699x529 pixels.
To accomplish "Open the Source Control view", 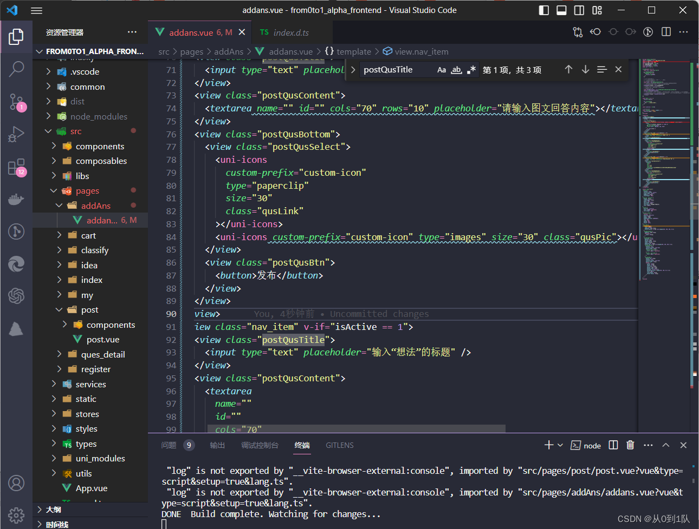I will [x=16, y=101].
